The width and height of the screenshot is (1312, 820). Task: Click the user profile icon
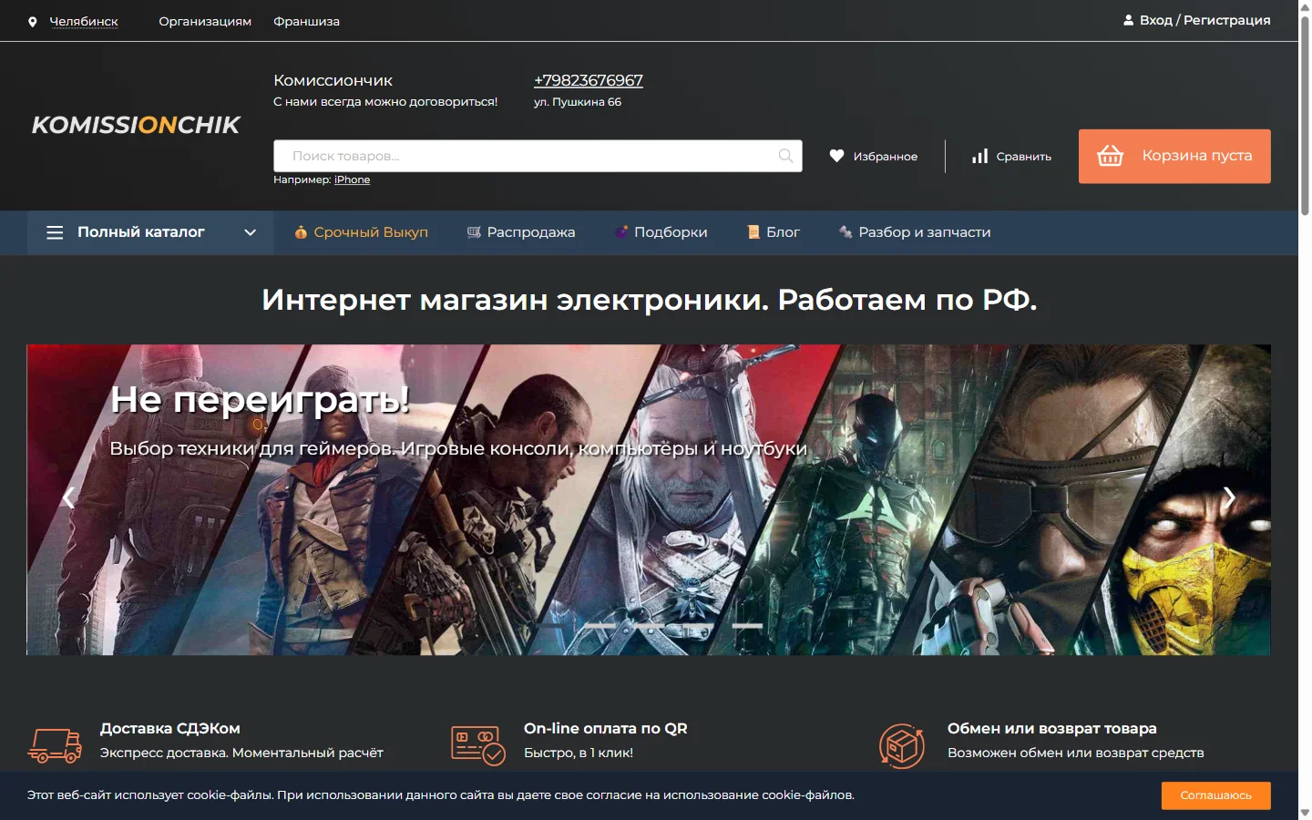1129,20
